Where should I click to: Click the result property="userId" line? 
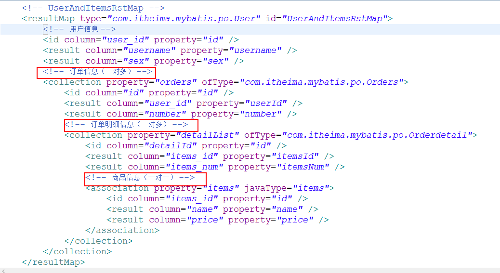coord(184,103)
